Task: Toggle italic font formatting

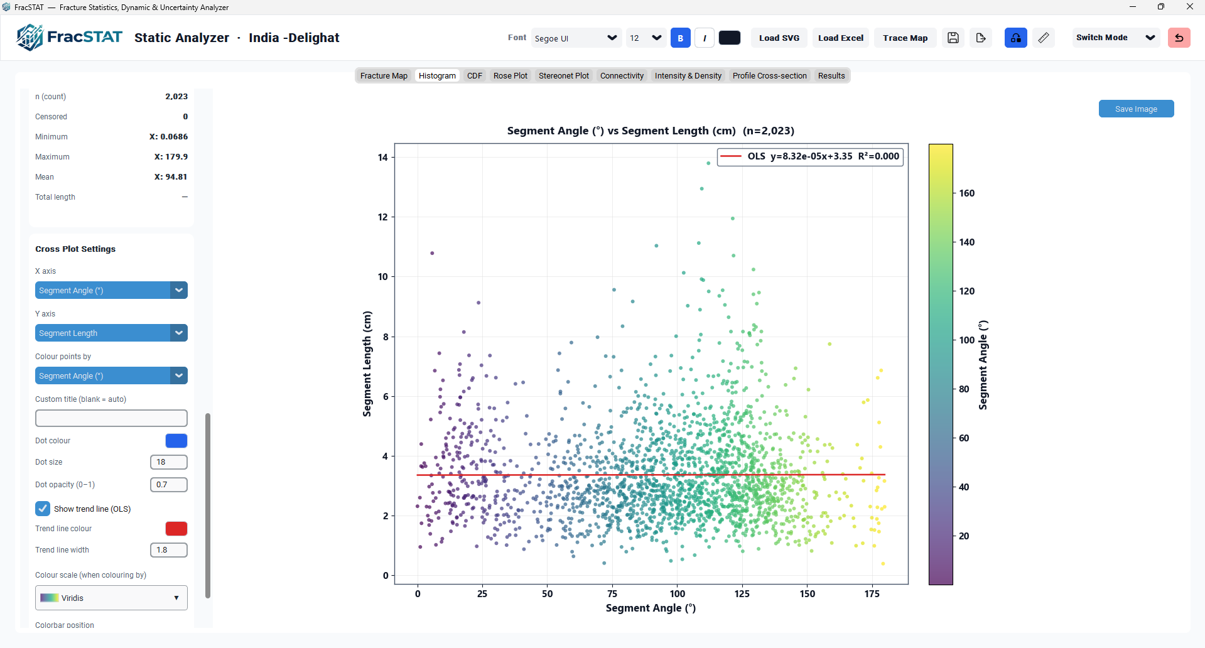Action: [x=705, y=38]
